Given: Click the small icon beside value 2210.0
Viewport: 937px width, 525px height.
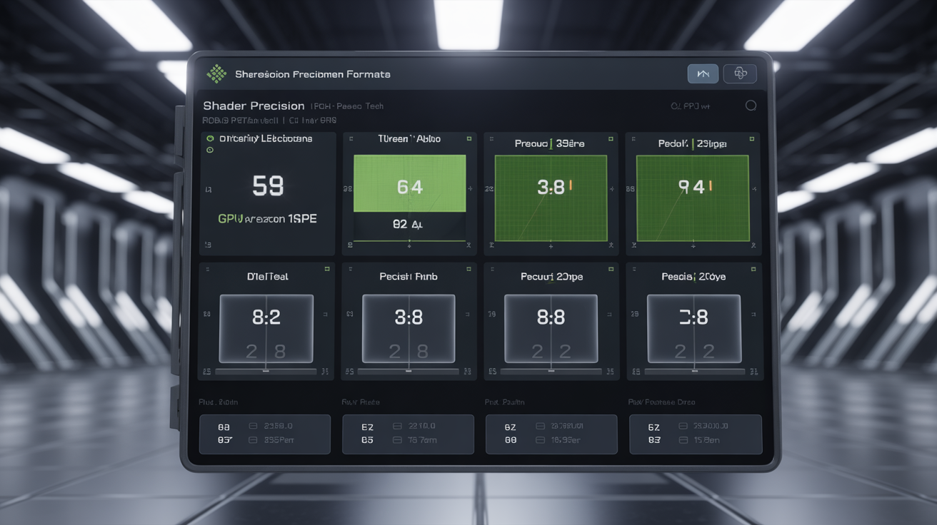Looking at the screenshot, I should pos(396,426).
